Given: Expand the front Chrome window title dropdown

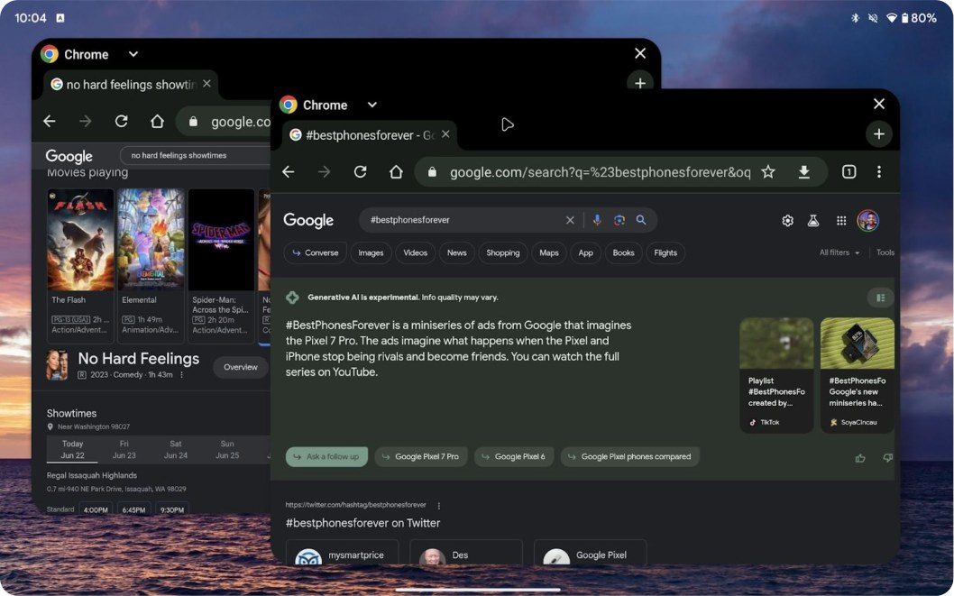Looking at the screenshot, I should click(372, 105).
